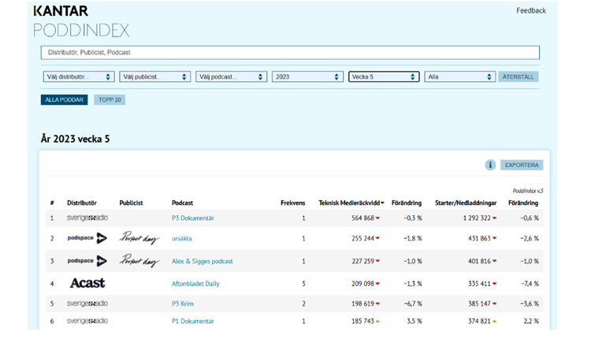Click the Acast distributor logo
Image resolution: width=591 pixels, height=339 pixels.
tap(87, 283)
